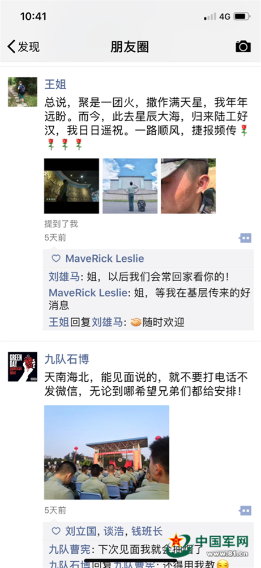Open MaveRick Leslie in the likes list
261x568 pixels.
[x=105, y=258]
